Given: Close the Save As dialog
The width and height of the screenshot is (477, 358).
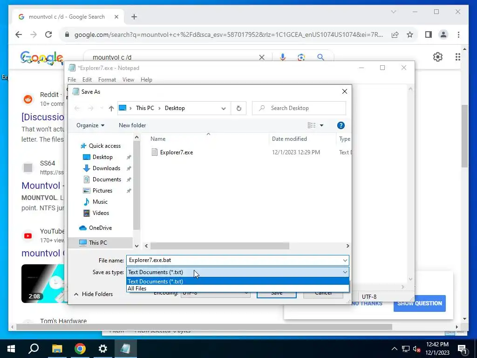Looking at the screenshot, I should tap(345, 91).
